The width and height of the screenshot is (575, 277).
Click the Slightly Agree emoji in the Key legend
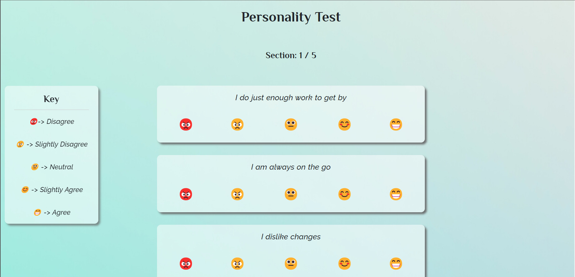pos(24,190)
